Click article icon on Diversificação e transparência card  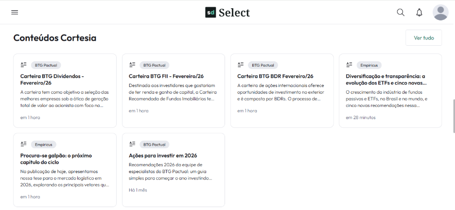click(x=349, y=65)
